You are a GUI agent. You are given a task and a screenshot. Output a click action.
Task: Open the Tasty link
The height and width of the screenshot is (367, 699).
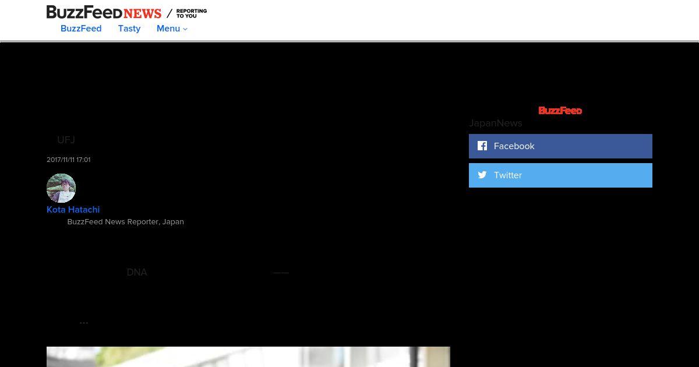[x=129, y=29]
